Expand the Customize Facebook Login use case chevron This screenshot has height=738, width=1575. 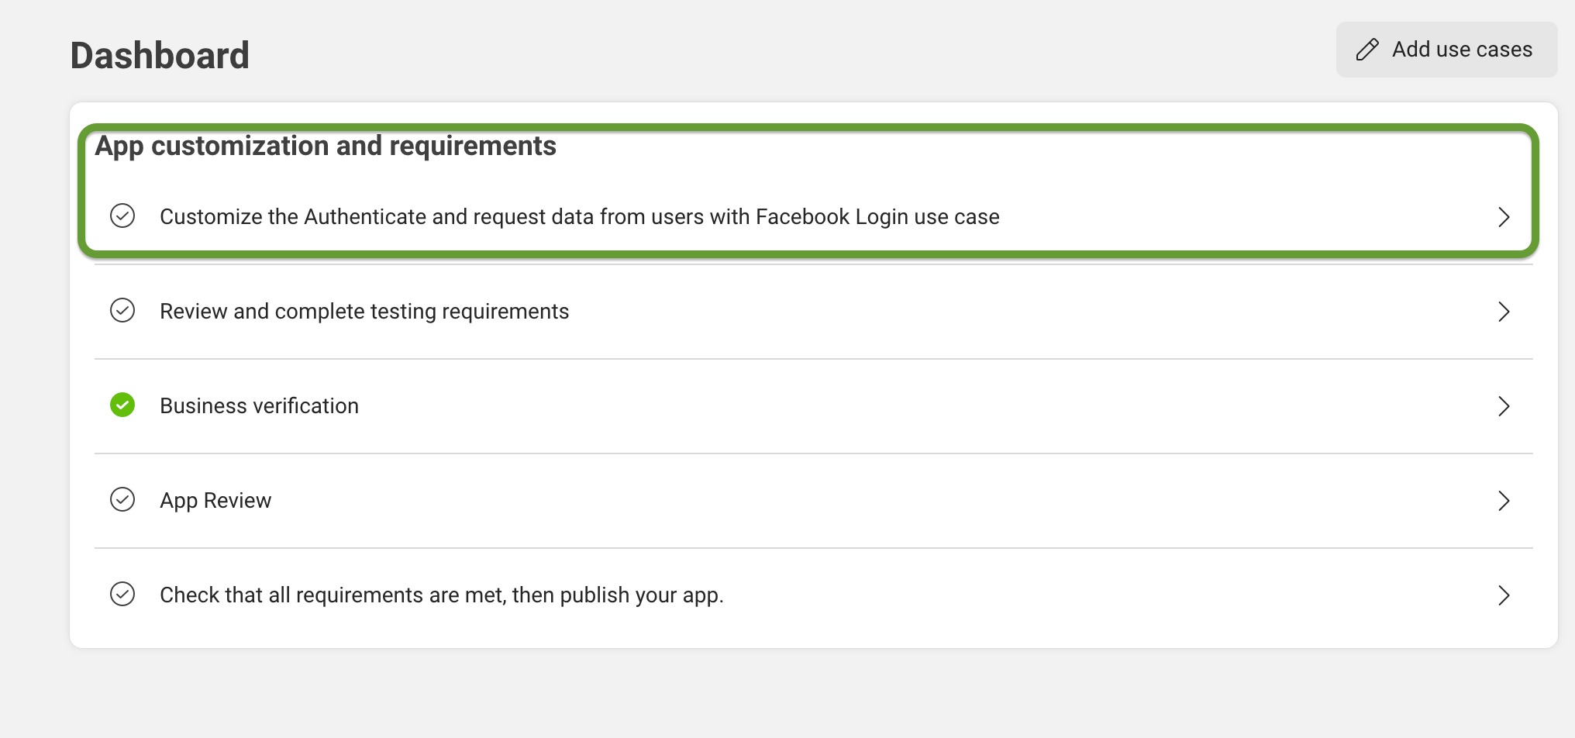[1504, 217]
